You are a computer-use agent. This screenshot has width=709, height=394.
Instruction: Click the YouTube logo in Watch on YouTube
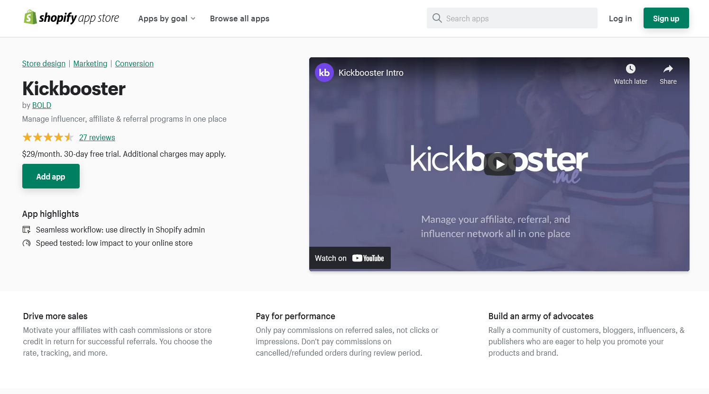click(368, 258)
